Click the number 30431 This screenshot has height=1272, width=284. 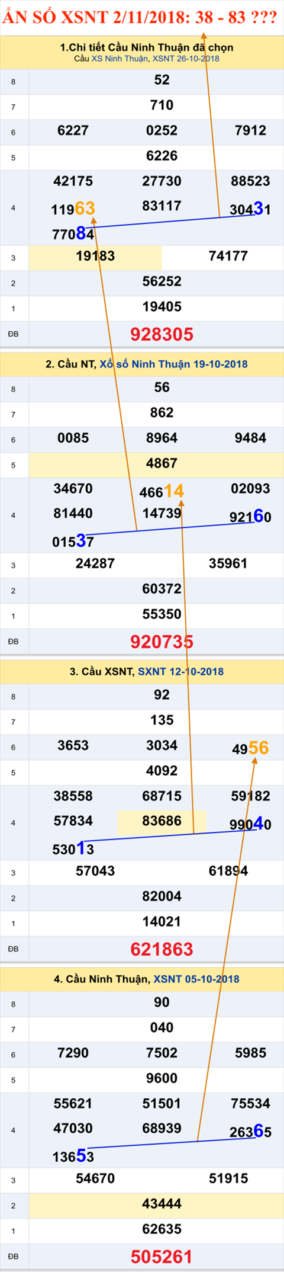pos(250,209)
